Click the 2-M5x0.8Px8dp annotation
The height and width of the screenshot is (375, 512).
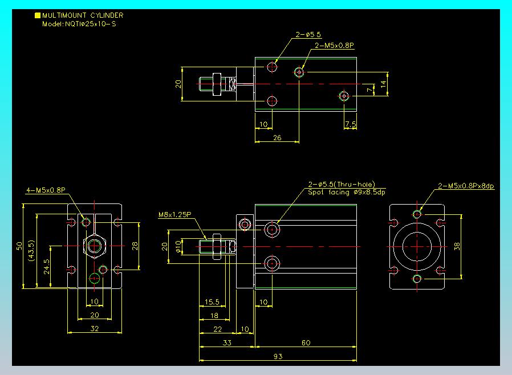(x=466, y=186)
